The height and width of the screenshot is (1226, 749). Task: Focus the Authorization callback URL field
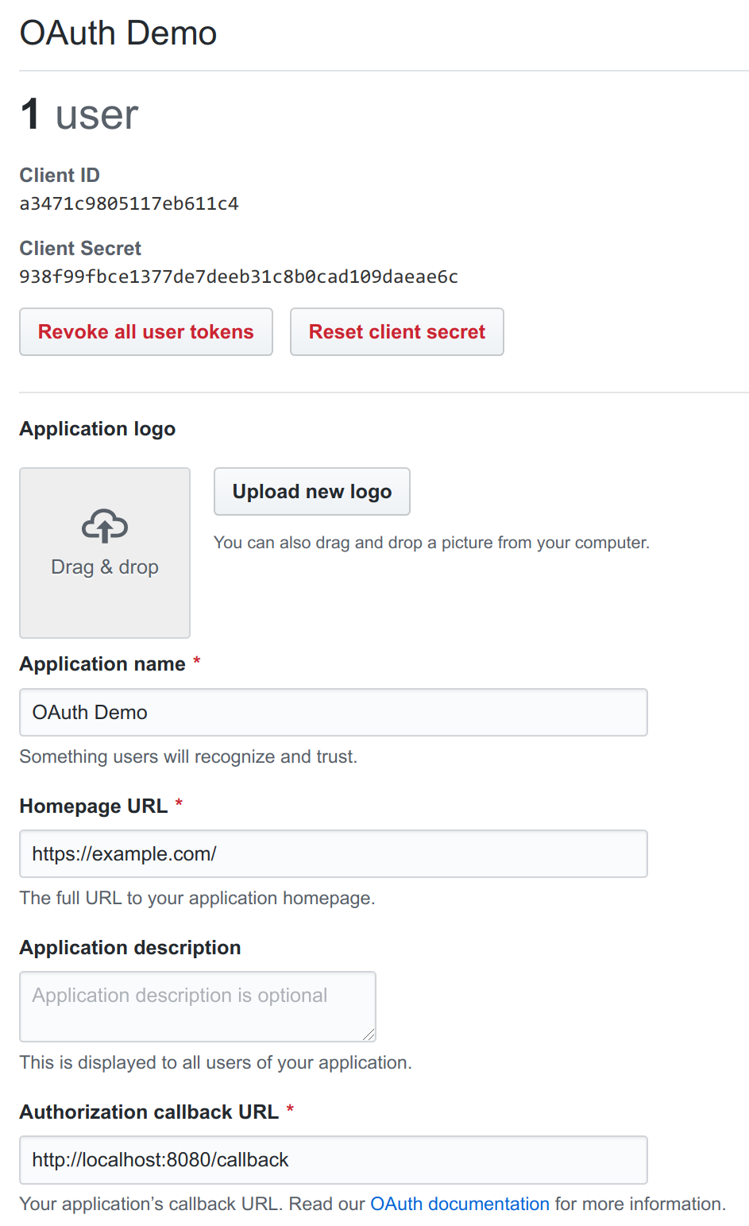point(334,1160)
